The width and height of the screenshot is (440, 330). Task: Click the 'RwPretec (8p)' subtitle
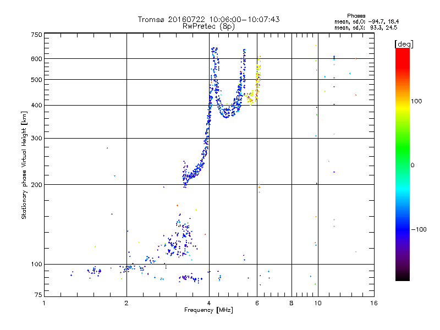click(x=208, y=26)
